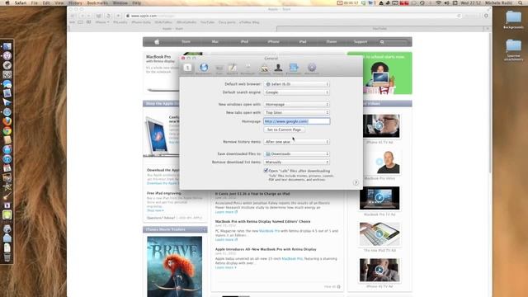This screenshot has height=297, width=528.
Task: Click the Apple site search field
Action: (394, 42)
